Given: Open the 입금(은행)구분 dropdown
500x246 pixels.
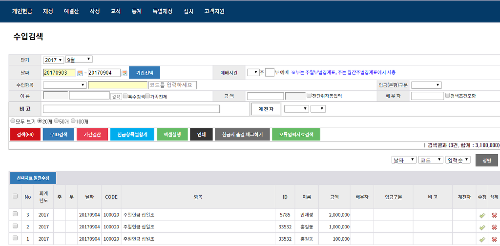Looking at the screenshot, I should point(426,85).
